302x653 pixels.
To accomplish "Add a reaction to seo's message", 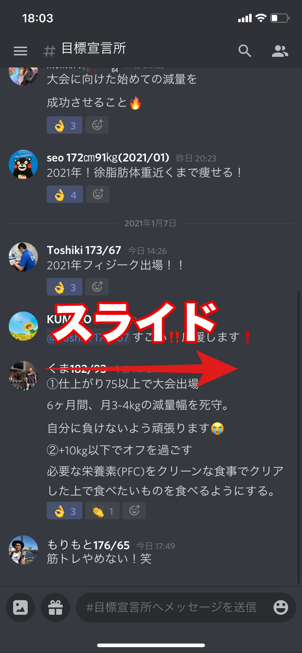I will coord(98,194).
